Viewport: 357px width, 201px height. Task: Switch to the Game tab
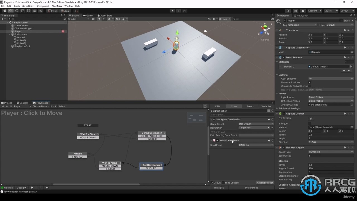click(x=88, y=16)
